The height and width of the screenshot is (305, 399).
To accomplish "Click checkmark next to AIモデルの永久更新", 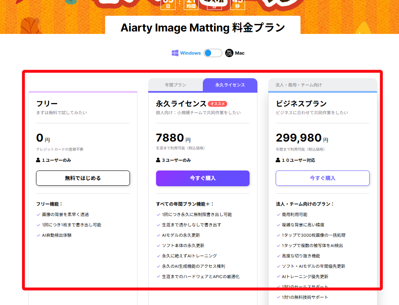I will (158, 235).
